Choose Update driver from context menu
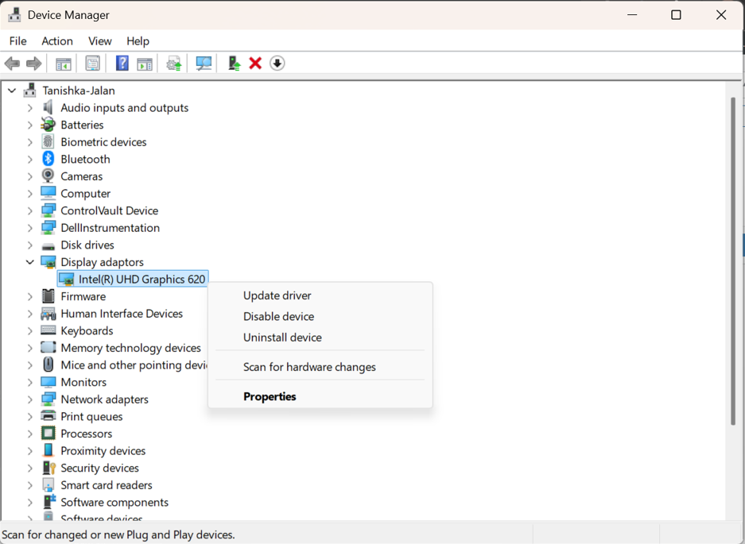This screenshot has width=745, height=544. 320,295
